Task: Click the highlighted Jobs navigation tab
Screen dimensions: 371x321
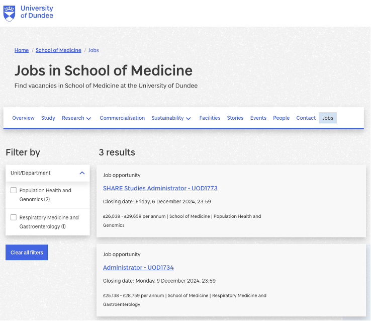Action: pos(328,118)
